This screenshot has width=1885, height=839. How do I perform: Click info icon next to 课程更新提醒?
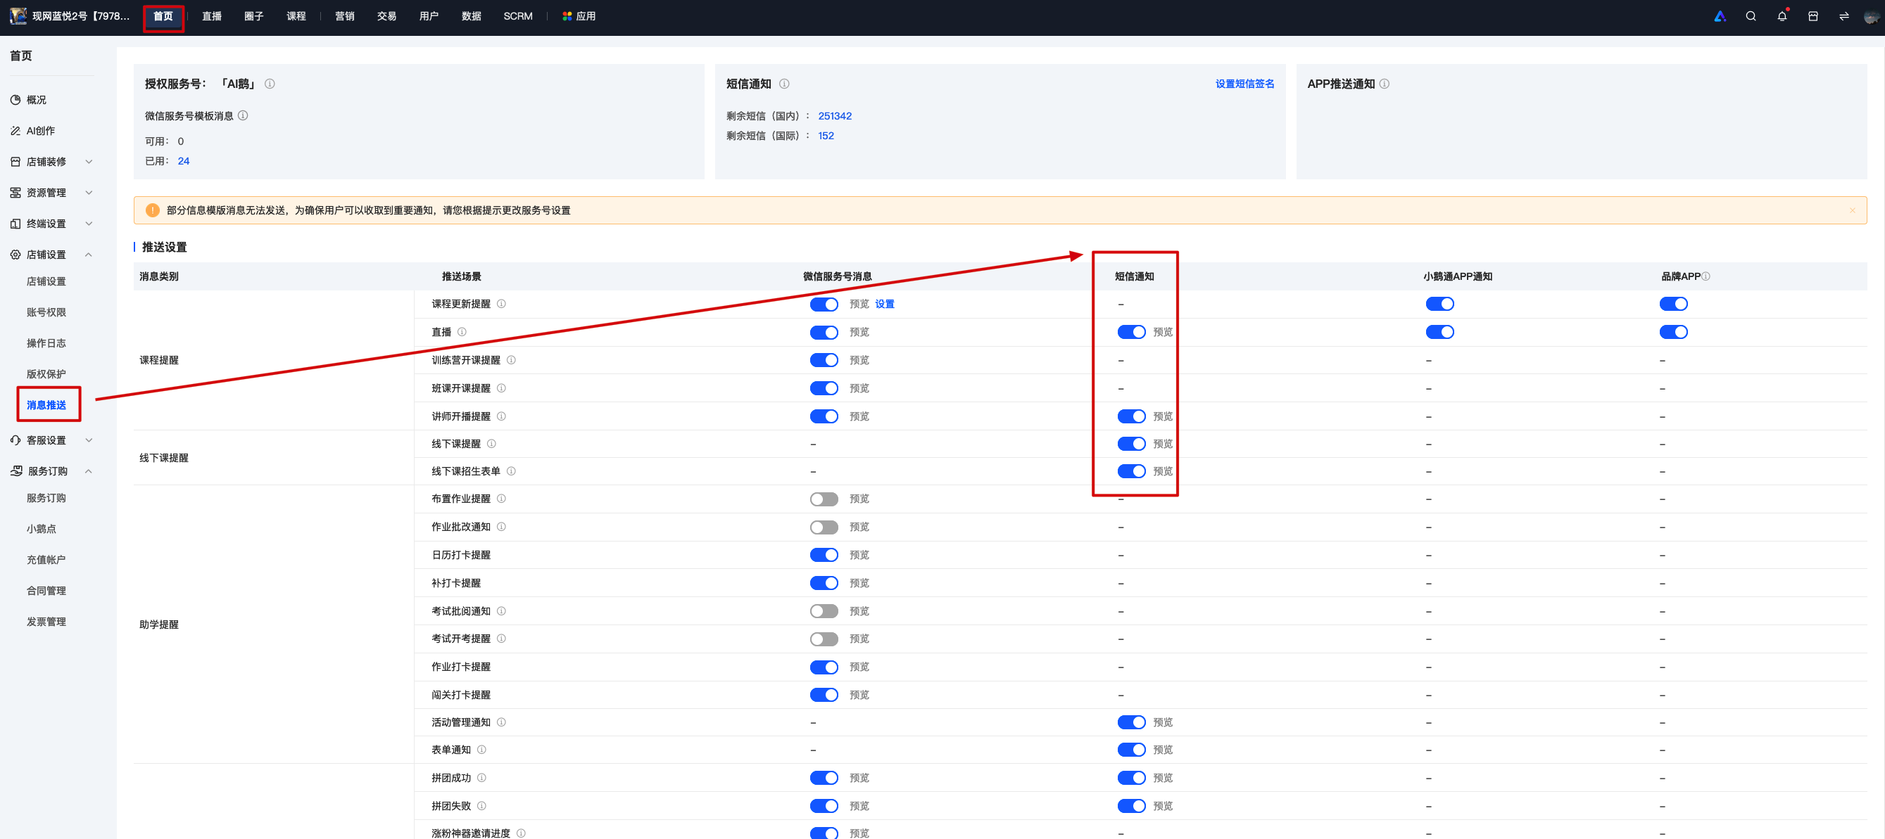point(501,304)
